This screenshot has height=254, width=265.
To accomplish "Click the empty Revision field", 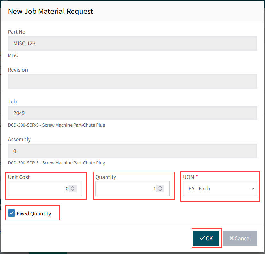I will (132, 81).
